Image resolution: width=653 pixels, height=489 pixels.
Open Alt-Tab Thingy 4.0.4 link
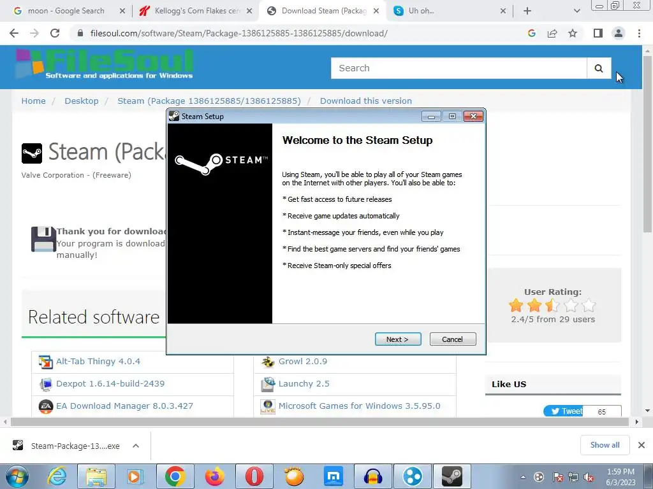point(98,362)
